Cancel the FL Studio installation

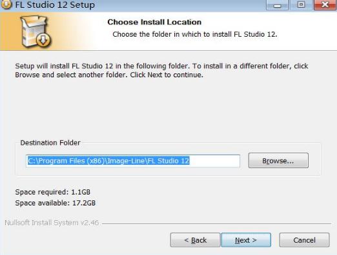(304, 240)
